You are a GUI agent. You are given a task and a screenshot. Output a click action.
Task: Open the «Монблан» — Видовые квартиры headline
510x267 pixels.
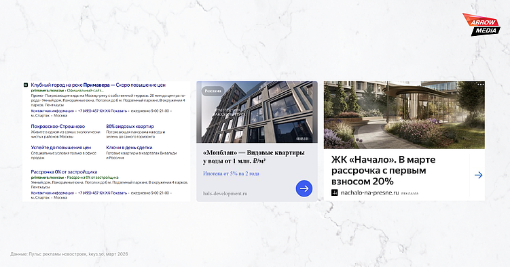tap(254, 157)
